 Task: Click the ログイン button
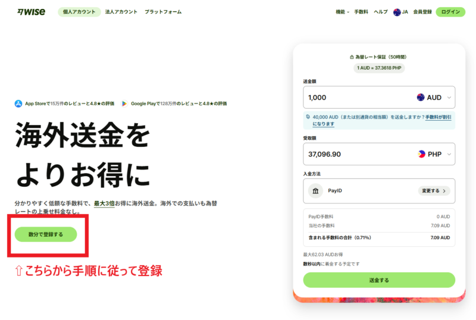click(x=450, y=12)
